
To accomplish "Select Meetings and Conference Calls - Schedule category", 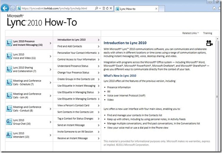I will (x=29, y=83).
